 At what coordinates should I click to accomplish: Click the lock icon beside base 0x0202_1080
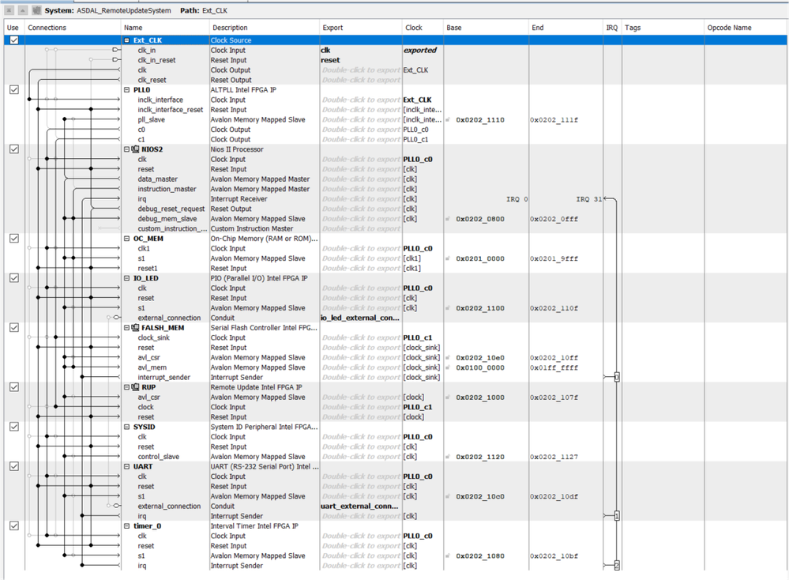[447, 556]
